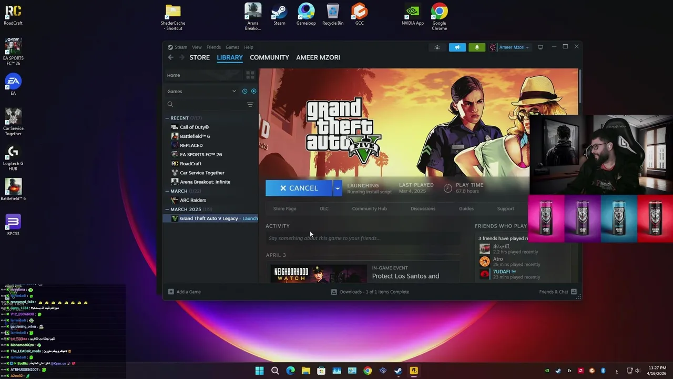Go forward with the Steam forward arrow
673x379 pixels.
182,57
